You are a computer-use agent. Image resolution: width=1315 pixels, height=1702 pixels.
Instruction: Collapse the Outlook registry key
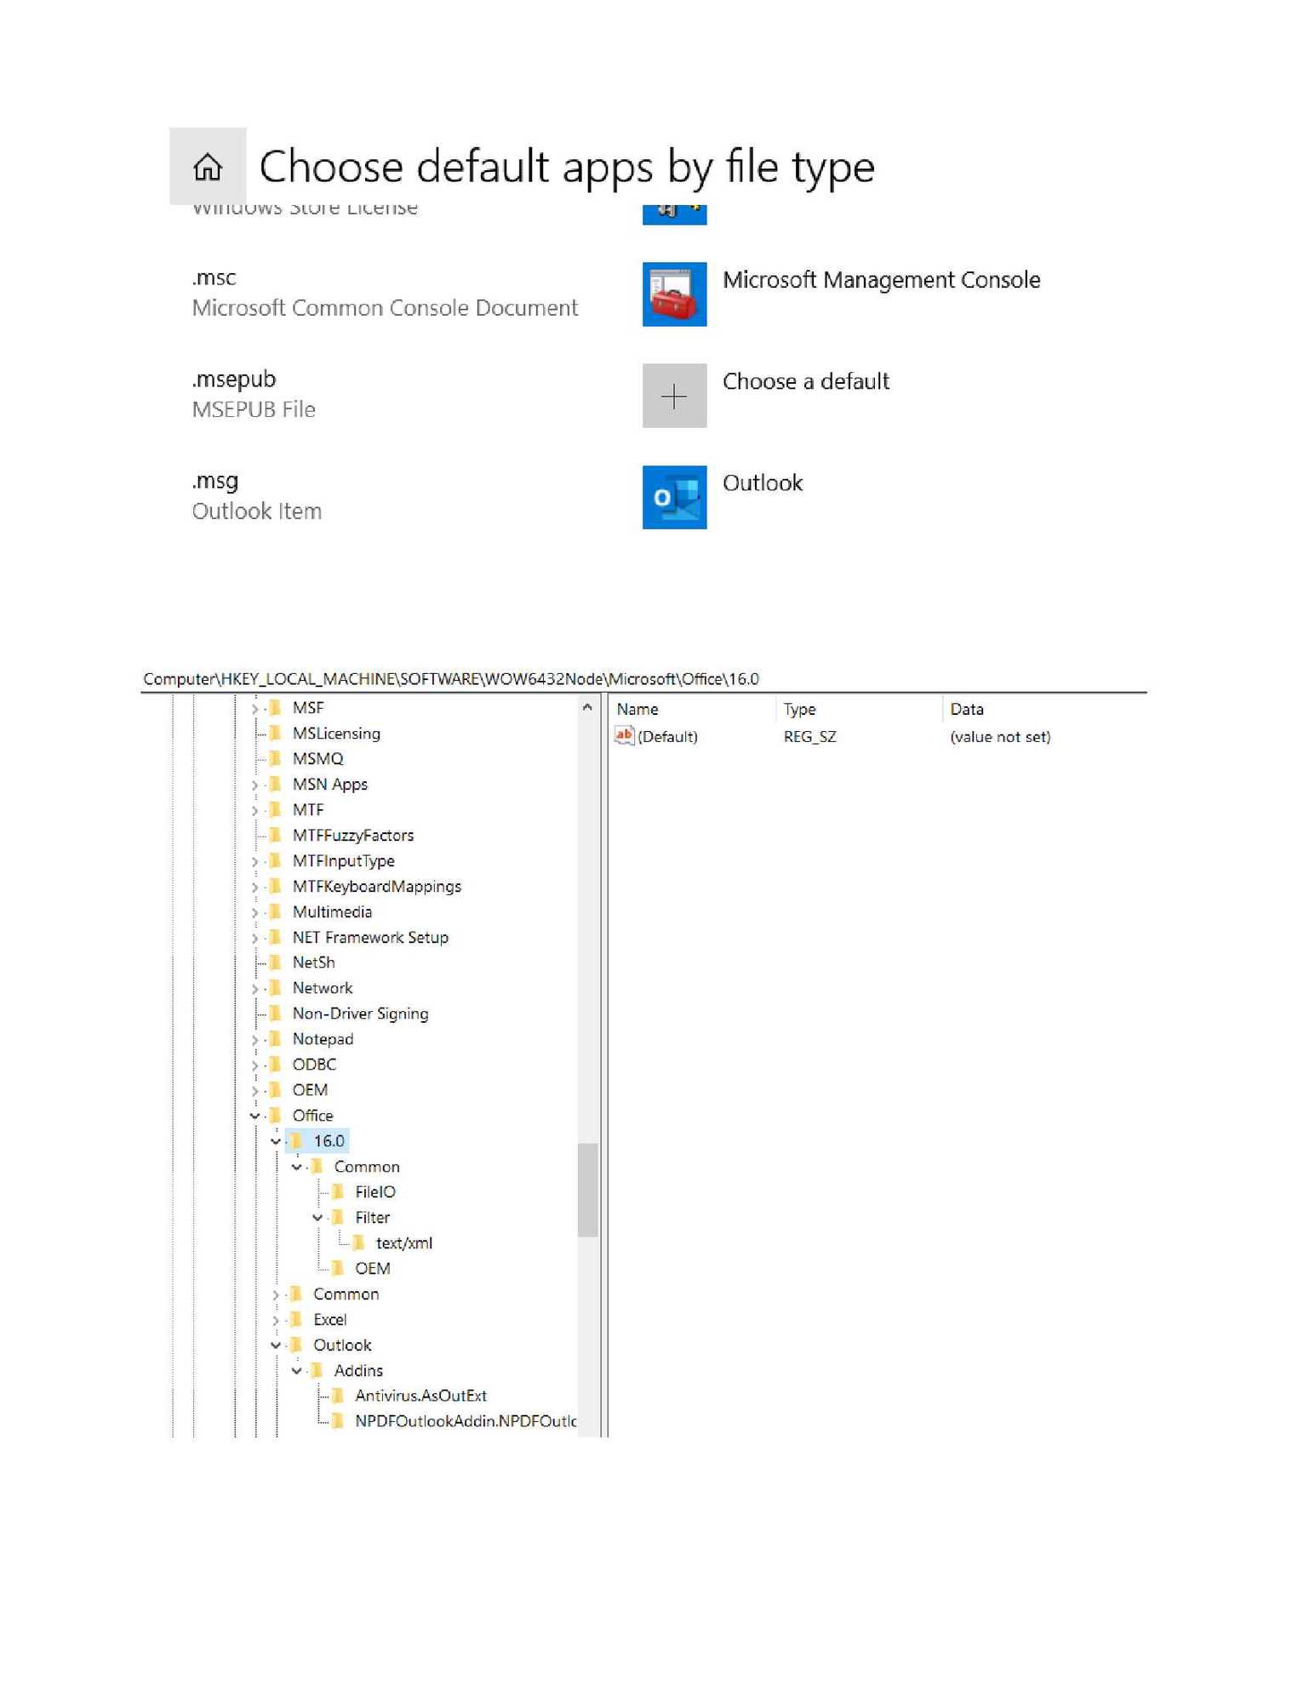(276, 1345)
